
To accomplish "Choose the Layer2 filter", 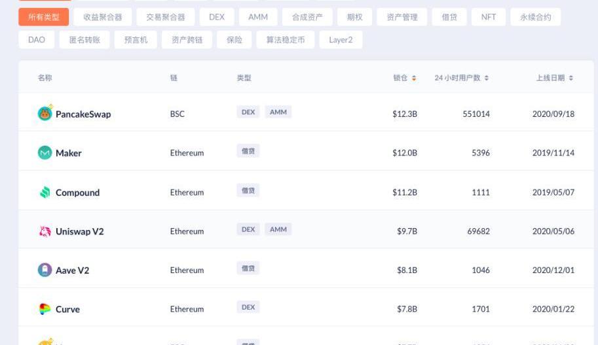I will coord(341,40).
